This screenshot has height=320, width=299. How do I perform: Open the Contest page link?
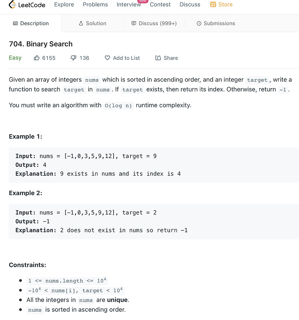(160, 4)
